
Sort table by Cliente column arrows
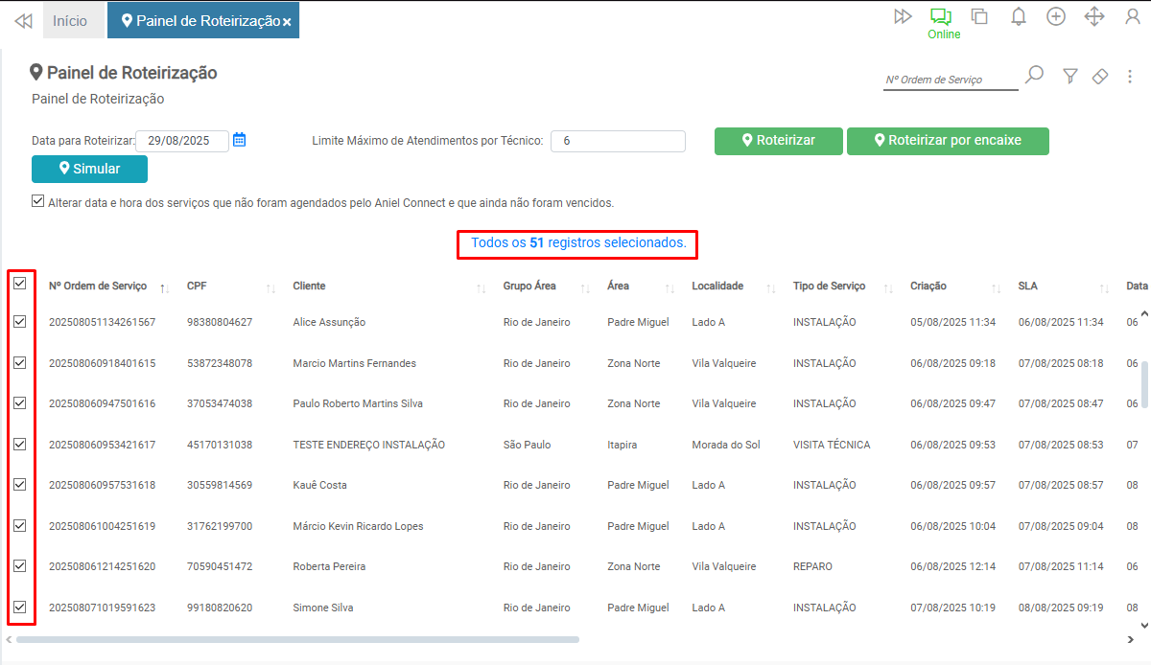(x=481, y=287)
